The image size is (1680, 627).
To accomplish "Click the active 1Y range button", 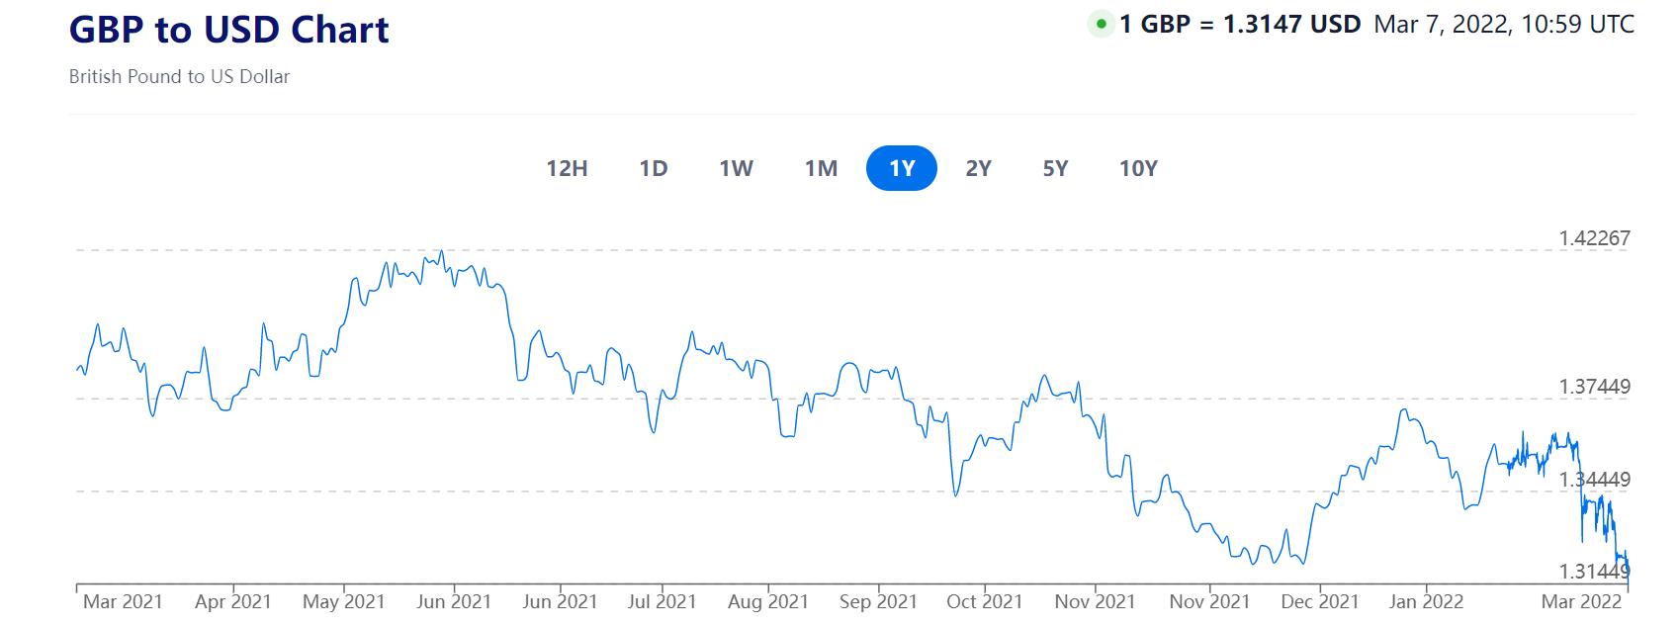I will pos(901,168).
